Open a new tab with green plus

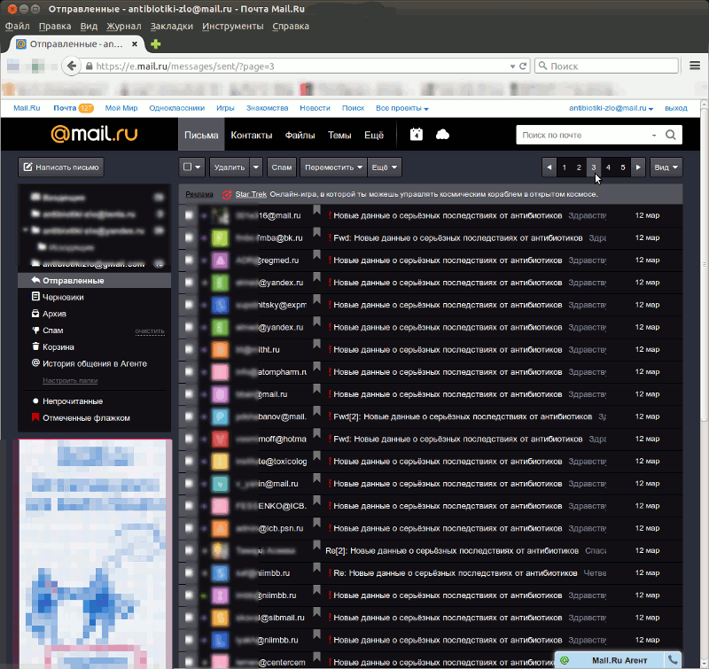click(156, 43)
